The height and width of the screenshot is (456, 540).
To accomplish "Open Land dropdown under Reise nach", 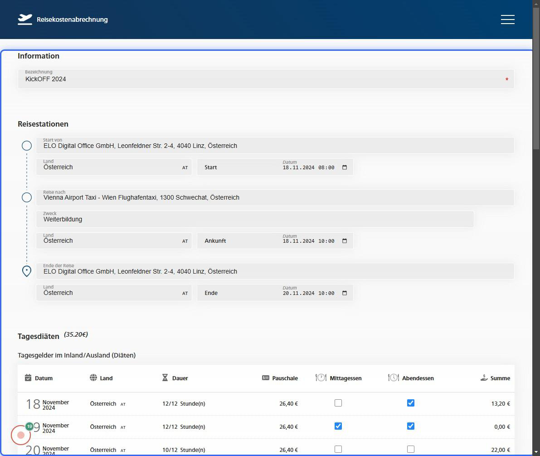I will click(x=114, y=240).
